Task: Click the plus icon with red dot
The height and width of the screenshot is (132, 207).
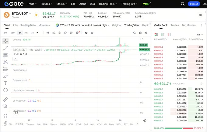Action: pyautogui.click(x=78, y=33)
